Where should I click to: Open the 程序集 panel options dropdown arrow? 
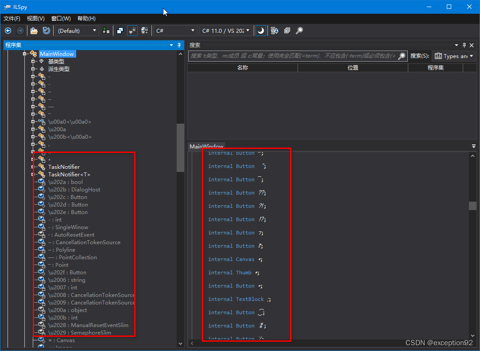click(171, 45)
